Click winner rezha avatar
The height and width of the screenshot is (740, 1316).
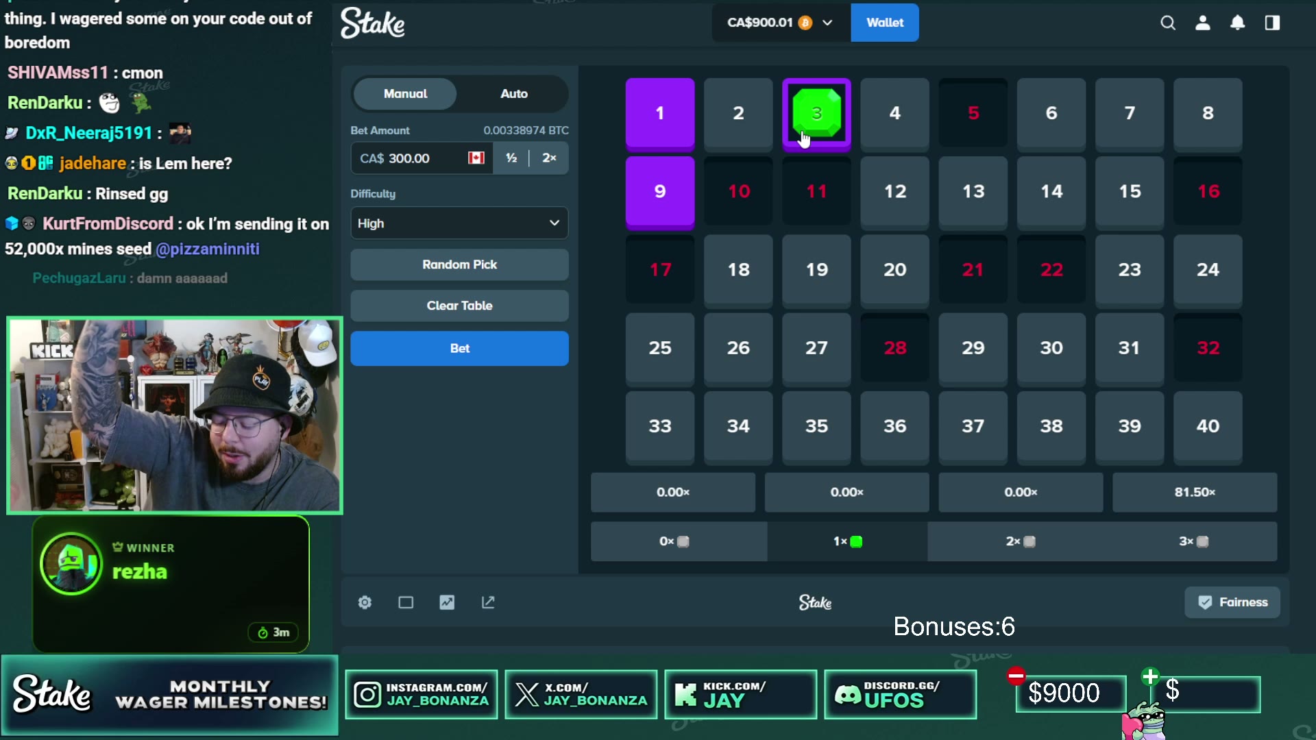coord(71,563)
